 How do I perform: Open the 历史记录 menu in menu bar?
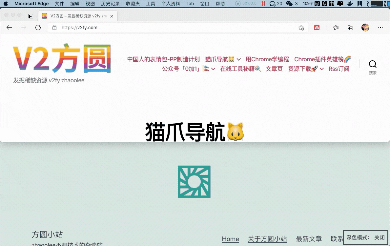coord(110,4)
